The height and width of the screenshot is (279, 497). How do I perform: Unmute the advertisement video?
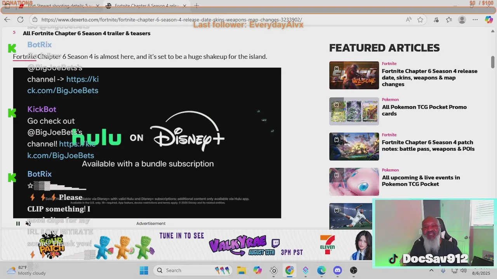click(x=28, y=224)
